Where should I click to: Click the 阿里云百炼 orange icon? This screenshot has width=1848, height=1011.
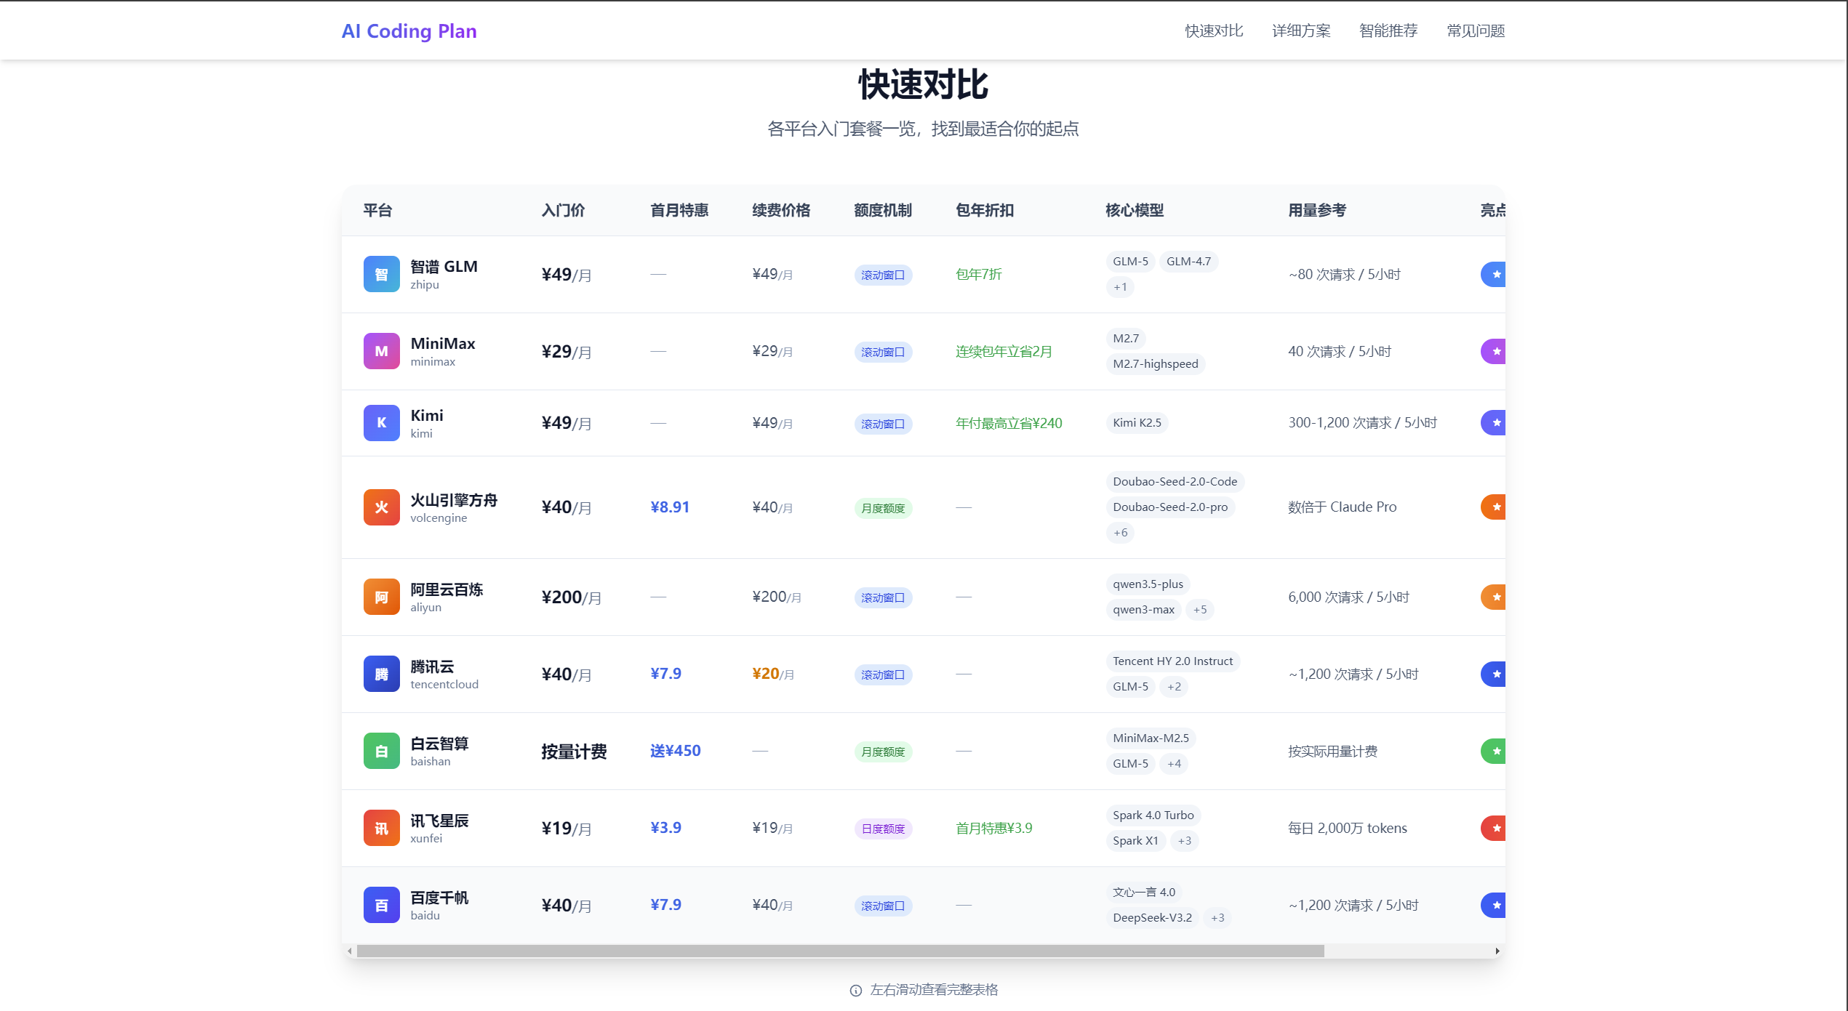pos(381,597)
